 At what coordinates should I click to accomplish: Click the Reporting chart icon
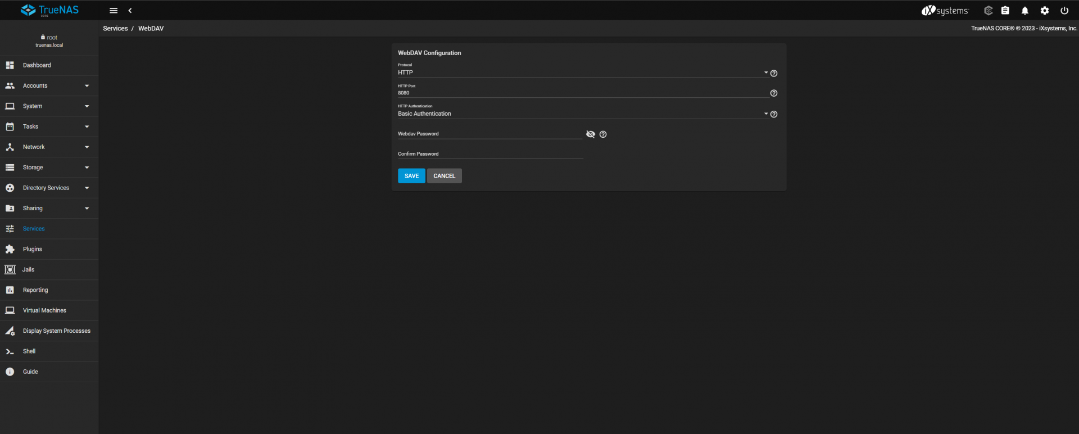pos(10,290)
